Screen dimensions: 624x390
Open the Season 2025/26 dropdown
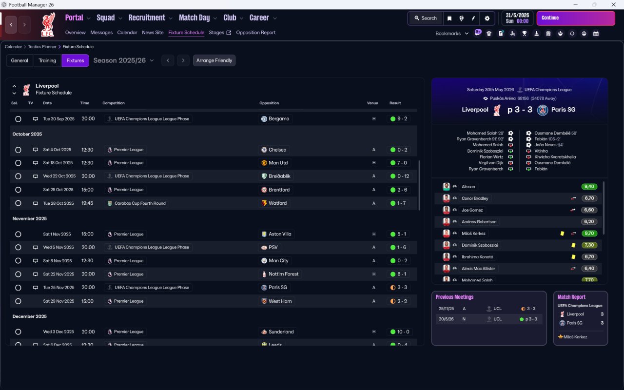(123, 60)
